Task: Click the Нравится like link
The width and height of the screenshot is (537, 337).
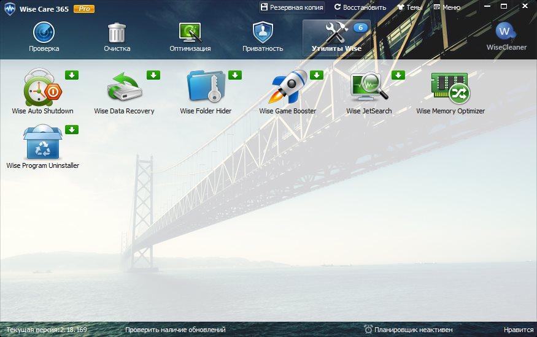Action: tap(519, 330)
